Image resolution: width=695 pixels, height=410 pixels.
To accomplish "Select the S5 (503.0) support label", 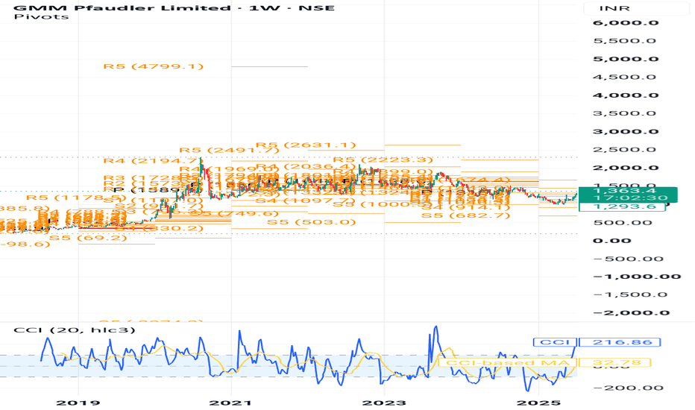I will point(311,221).
